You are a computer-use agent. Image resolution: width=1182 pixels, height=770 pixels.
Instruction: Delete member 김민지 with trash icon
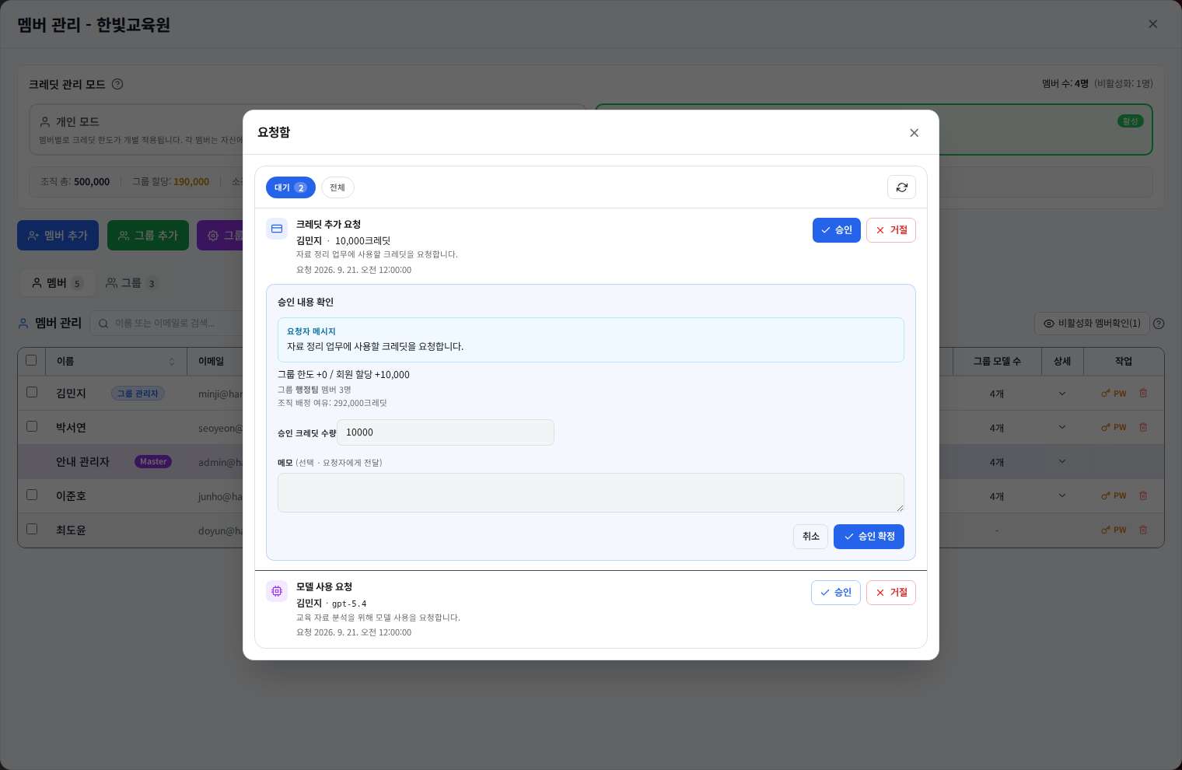1143,394
